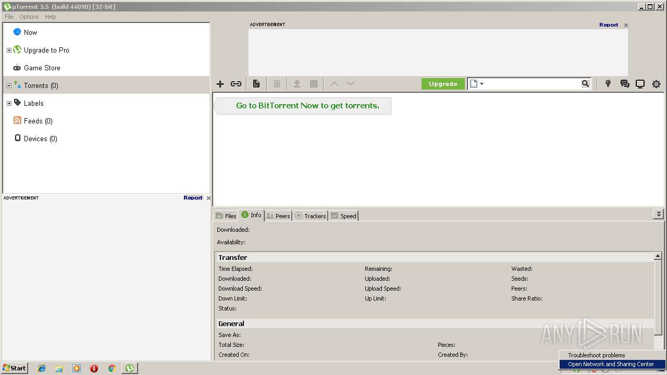Launch Opera browser from taskbar
The width and height of the screenshot is (667, 375).
point(94,368)
